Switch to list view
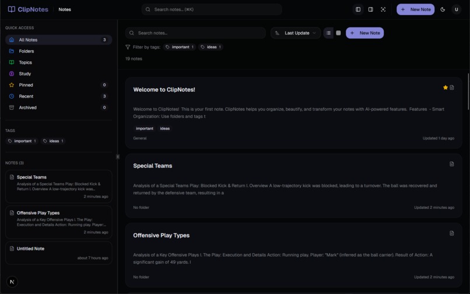 click(x=328, y=33)
